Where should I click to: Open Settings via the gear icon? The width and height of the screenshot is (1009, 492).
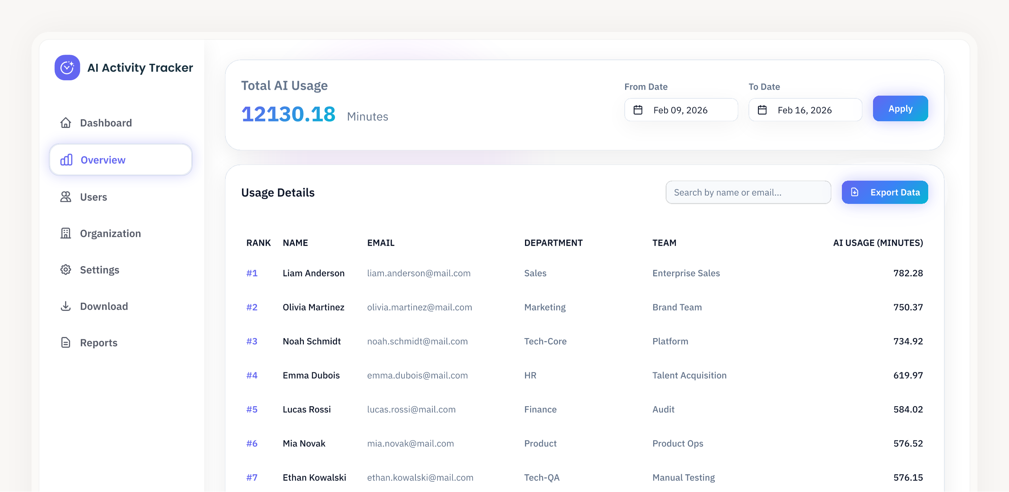pyautogui.click(x=65, y=270)
